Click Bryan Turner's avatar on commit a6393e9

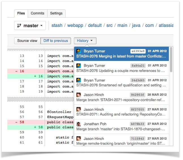[x=79, y=51]
